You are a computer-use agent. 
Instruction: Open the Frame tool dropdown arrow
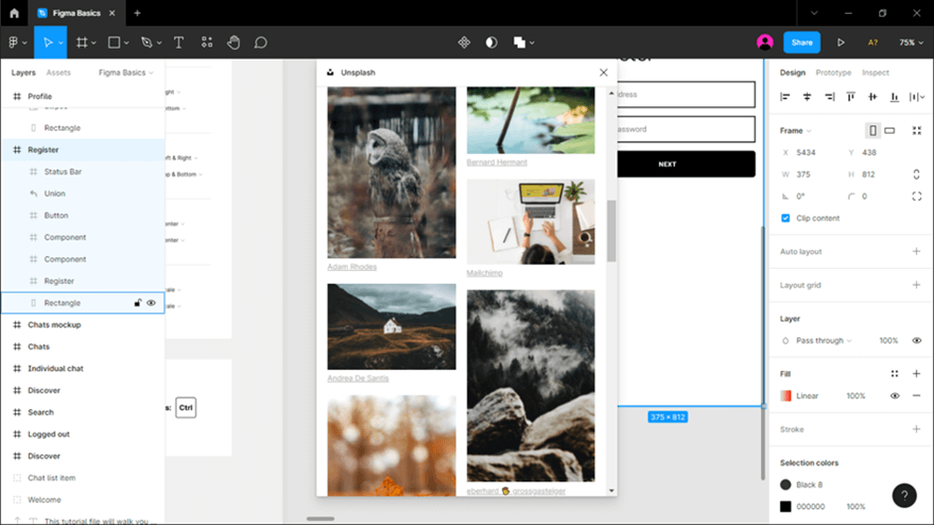click(93, 43)
